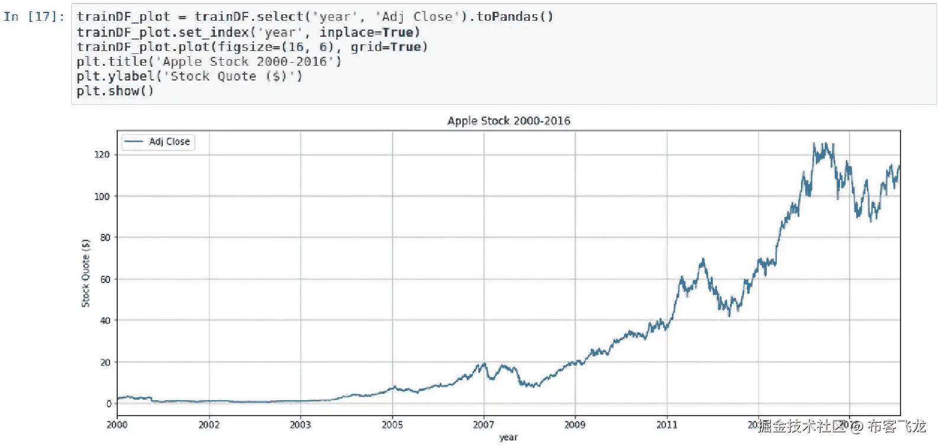Image resolution: width=939 pixels, height=447 pixels.
Task: Click the 2002 x-axis tick label
Action: [x=209, y=425]
